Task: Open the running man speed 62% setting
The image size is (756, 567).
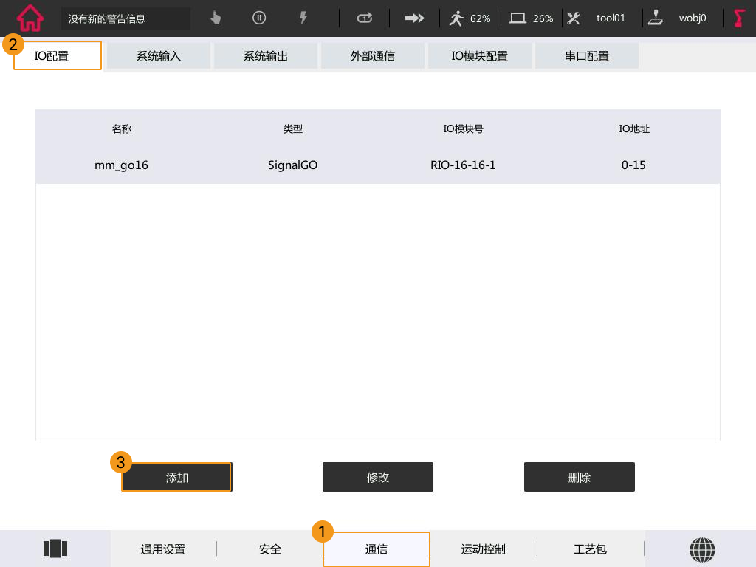Action: pos(470,18)
